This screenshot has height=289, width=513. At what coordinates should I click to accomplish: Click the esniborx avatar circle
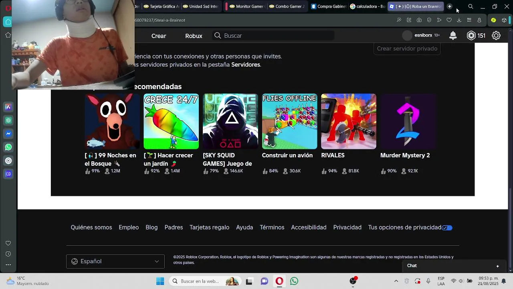click(407, 36)
